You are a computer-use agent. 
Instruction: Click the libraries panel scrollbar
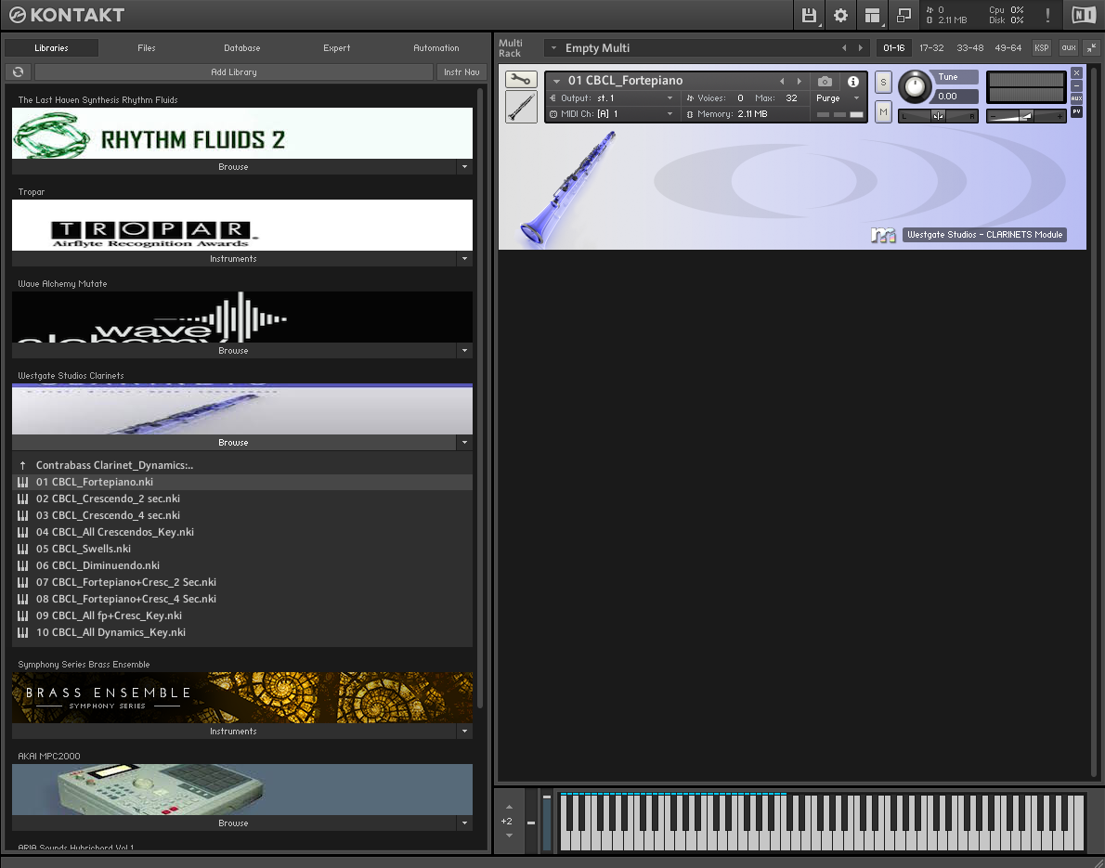pyautogui.click(x=481, y=398)
